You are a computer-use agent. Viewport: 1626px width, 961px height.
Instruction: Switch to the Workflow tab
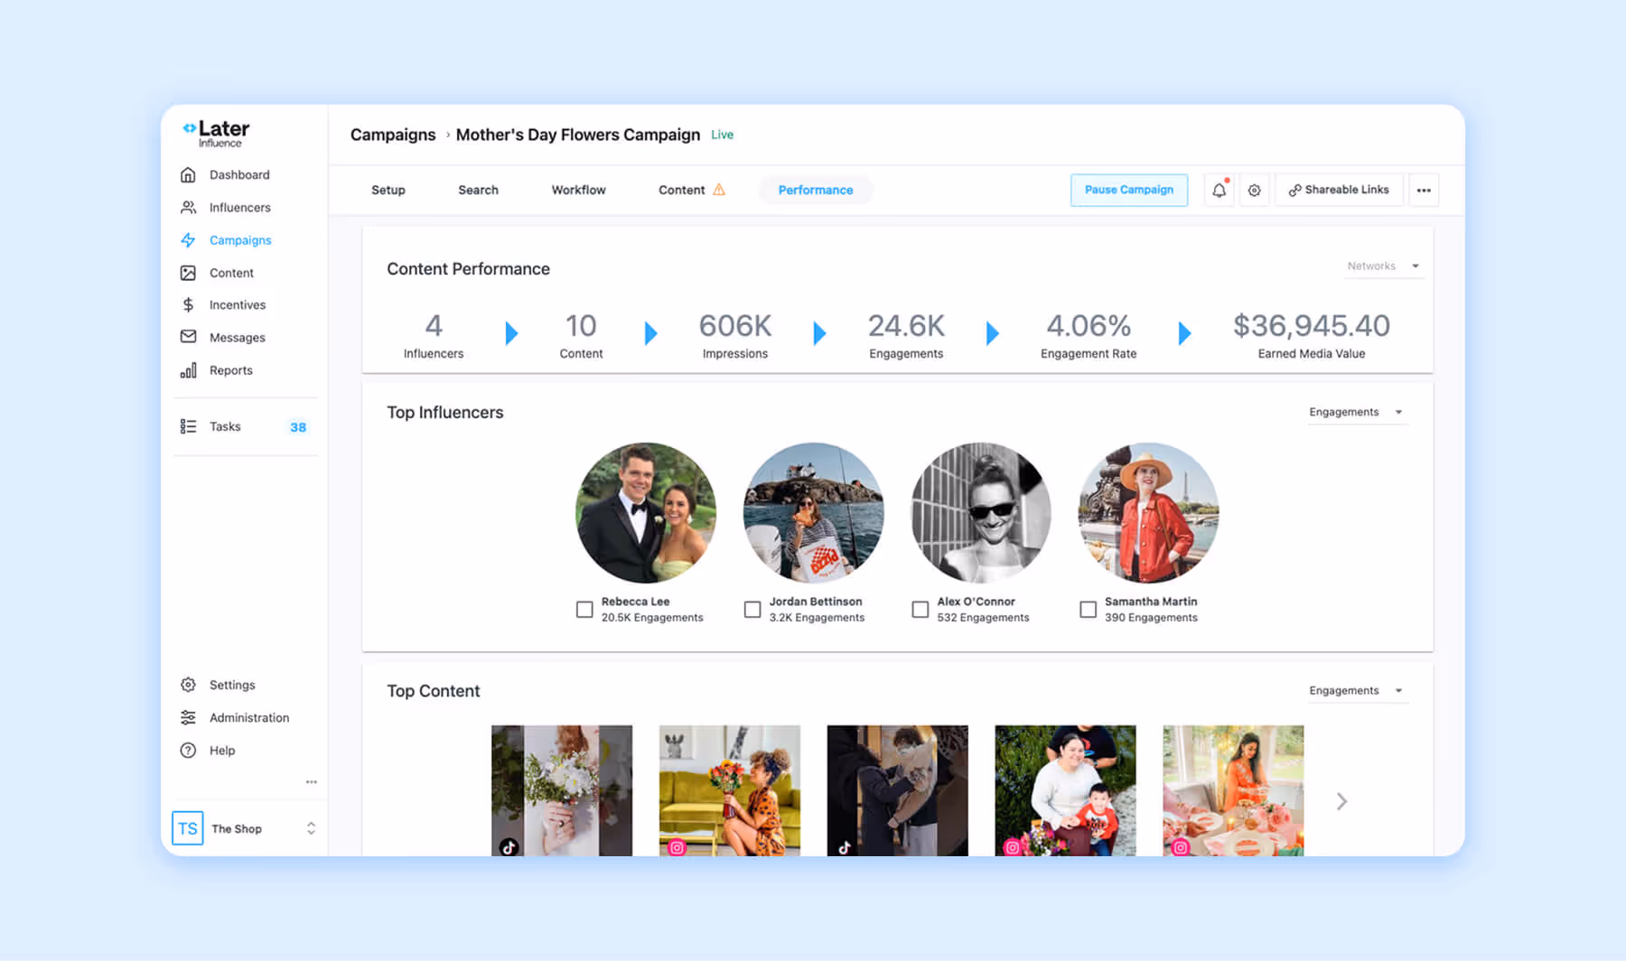577,190
